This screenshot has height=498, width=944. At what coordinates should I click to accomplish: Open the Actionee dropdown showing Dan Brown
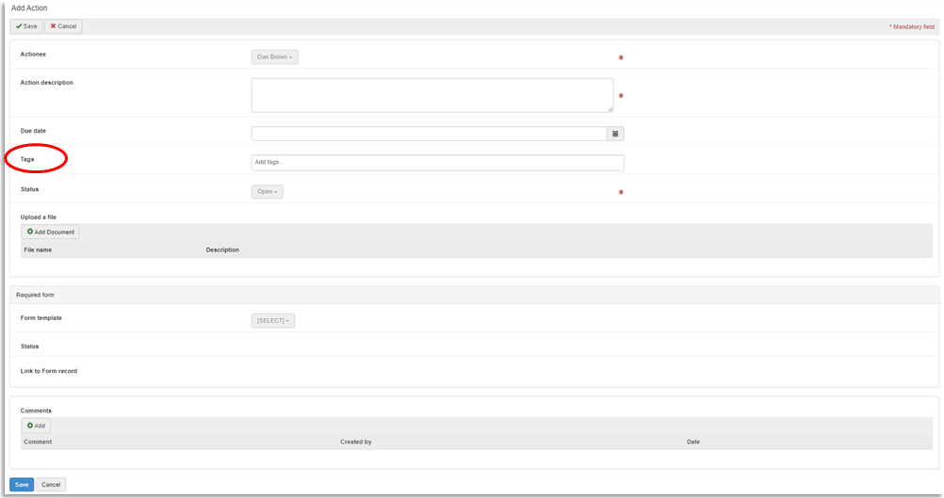[275, 57]
